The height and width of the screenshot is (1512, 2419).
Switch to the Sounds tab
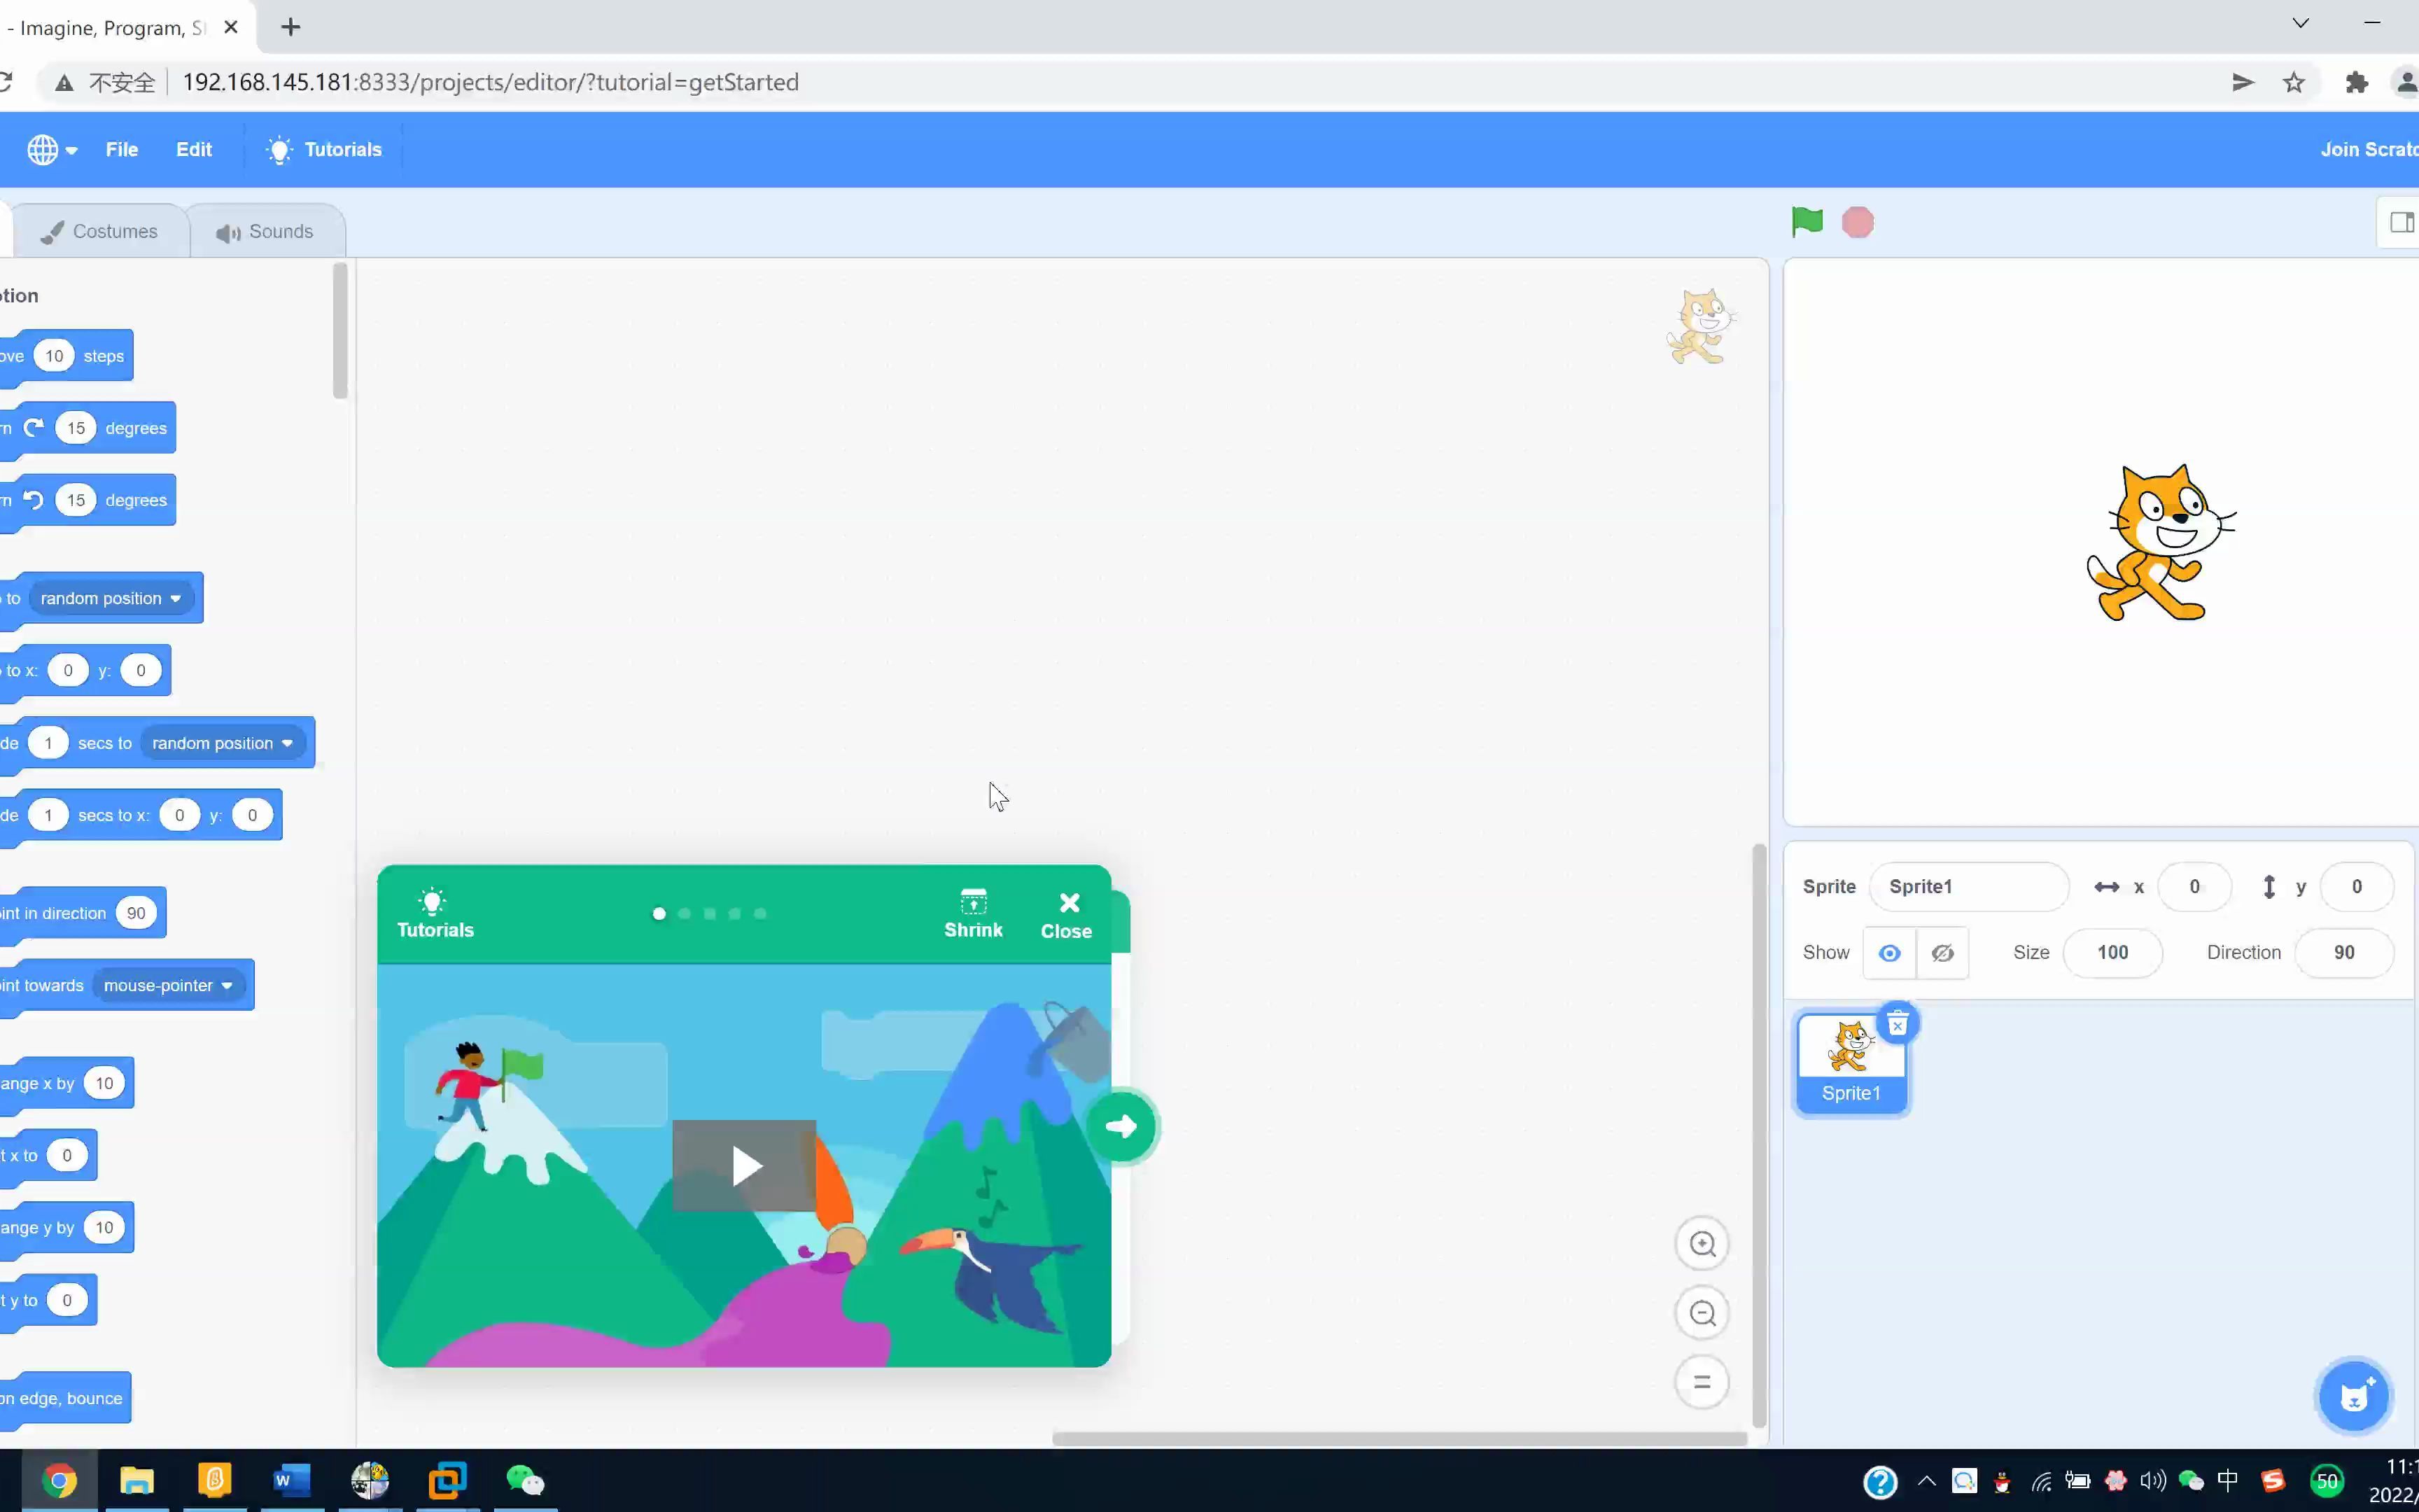[x=266, y=232]
